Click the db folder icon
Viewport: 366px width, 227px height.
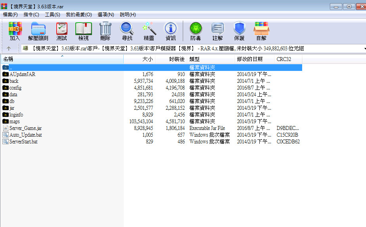(x=6, y=101)
